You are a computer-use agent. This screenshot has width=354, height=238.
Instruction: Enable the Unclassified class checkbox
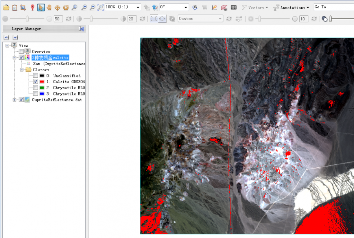36,76
